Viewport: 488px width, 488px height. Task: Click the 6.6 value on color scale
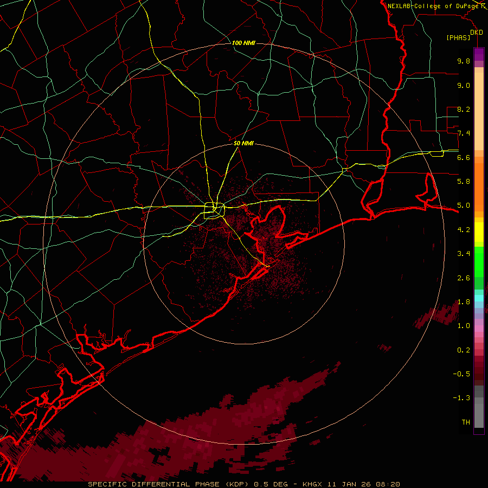pyautogui.click(x=464, y=157)
